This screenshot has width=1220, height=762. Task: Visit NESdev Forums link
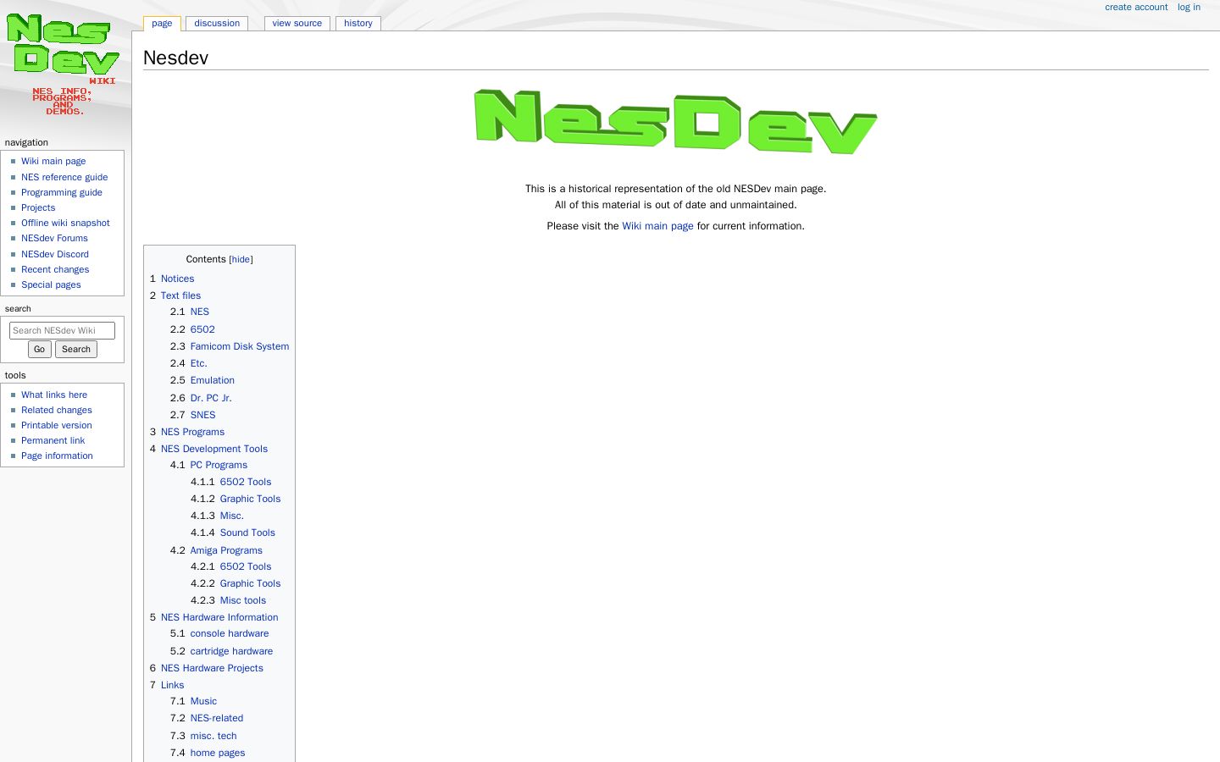click(x=54, y=238)
